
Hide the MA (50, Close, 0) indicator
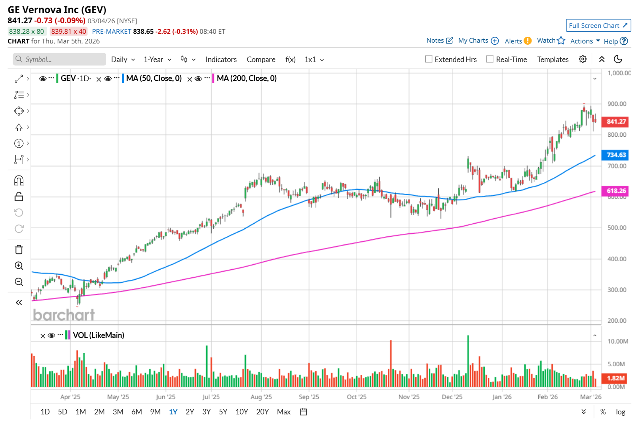point(108,78)
